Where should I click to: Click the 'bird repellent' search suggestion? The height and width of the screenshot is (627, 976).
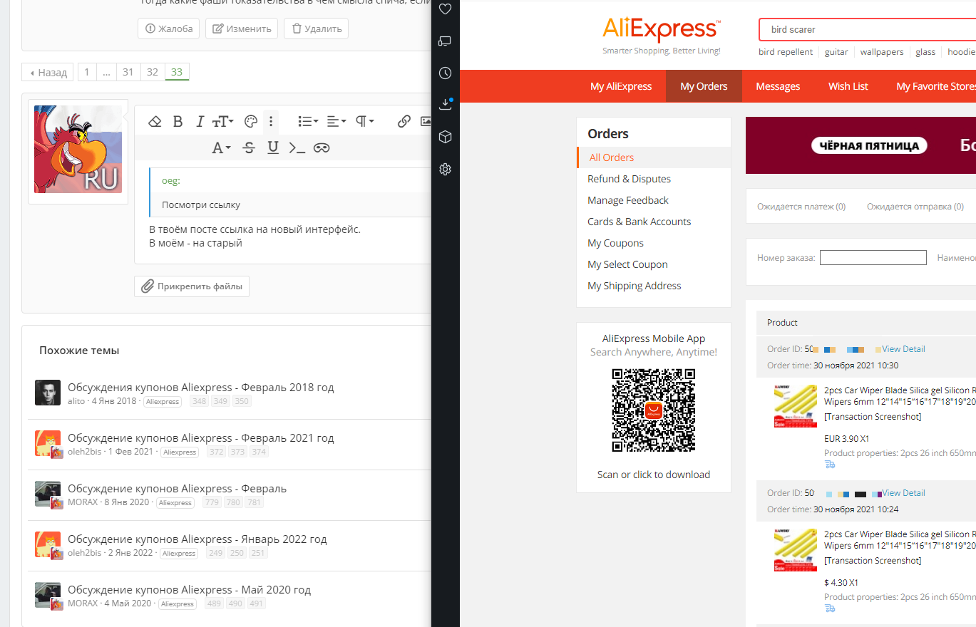[786, 52]
